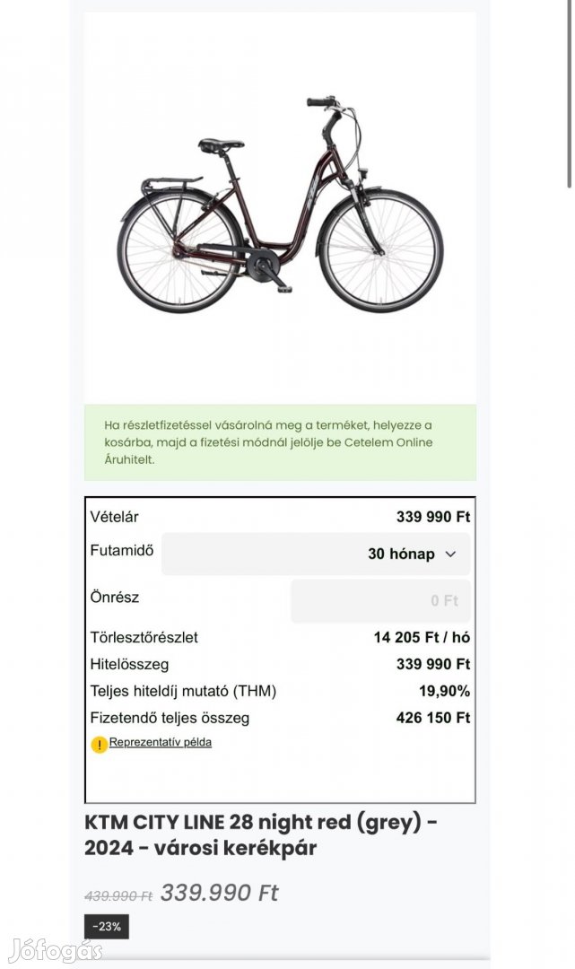This screenshot has width=575, height=969.
Task: Click the crossed-out 439.990 Ft original price
Action: (x=118, y=895)
